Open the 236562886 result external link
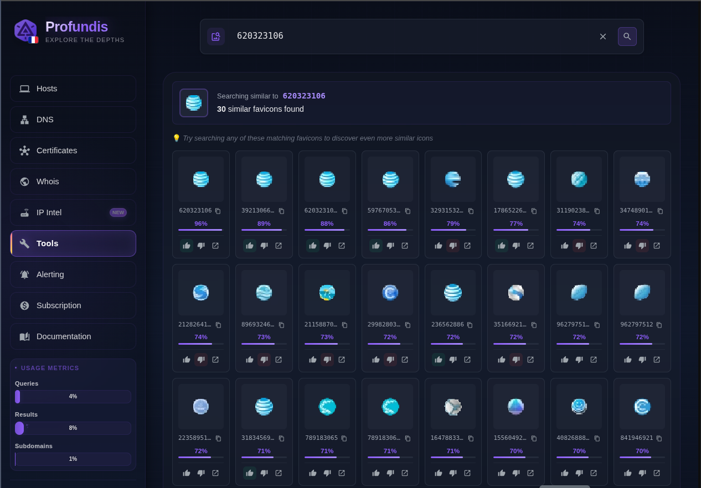This screenshot has width=701, height=488. [x=467, y=360]
